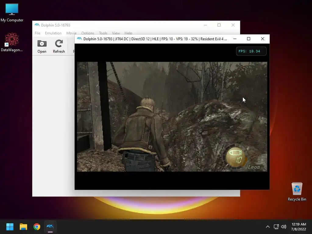Close the Resident Evil 4 game window
The width and height of the screenshot is (312, 234).
263,39
